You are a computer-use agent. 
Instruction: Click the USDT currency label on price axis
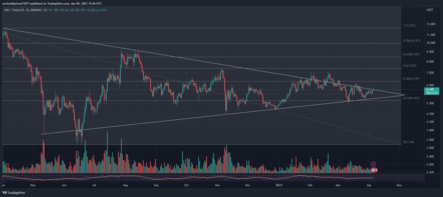[x=430, y=10]
